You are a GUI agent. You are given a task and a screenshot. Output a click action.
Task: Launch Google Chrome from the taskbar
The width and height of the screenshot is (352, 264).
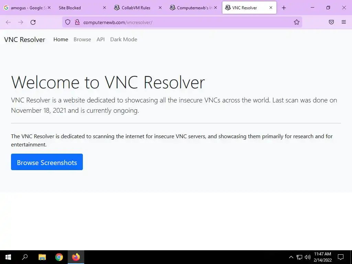click(59, 257)
